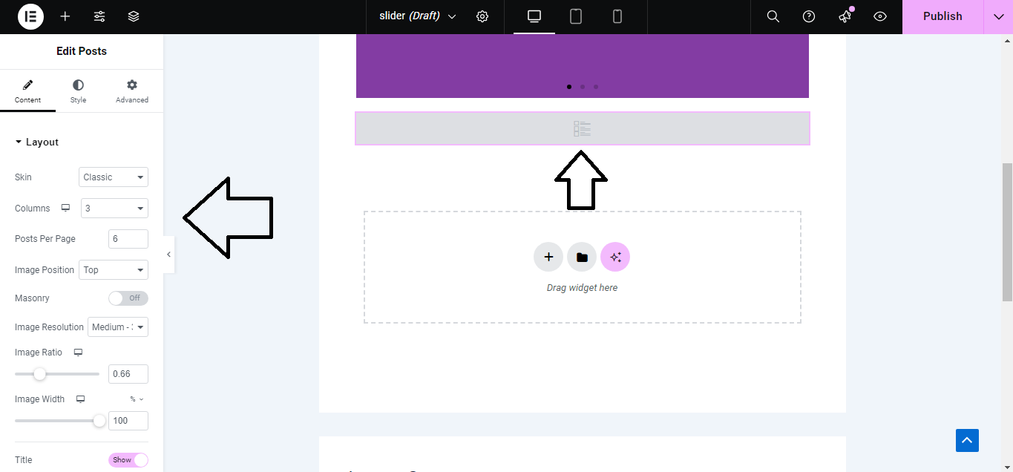Click the Image Ratio slider handle

coord(40,374)
